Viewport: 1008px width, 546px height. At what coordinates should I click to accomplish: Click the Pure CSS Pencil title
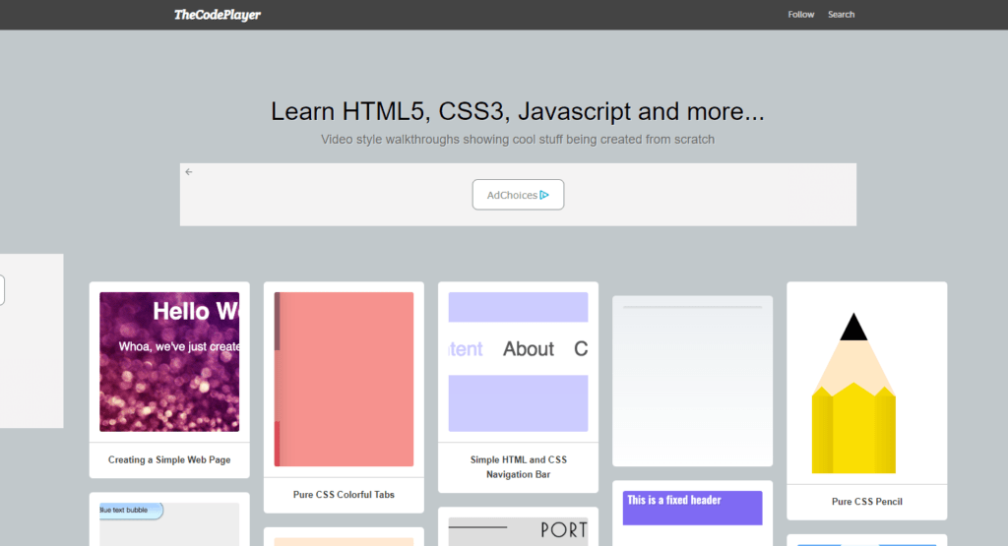click(x=866, y=502)
